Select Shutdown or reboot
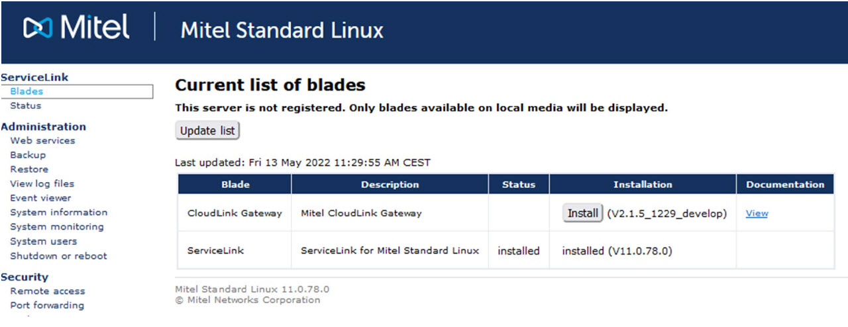Screen dimensions: 848x327 [58, 256]
